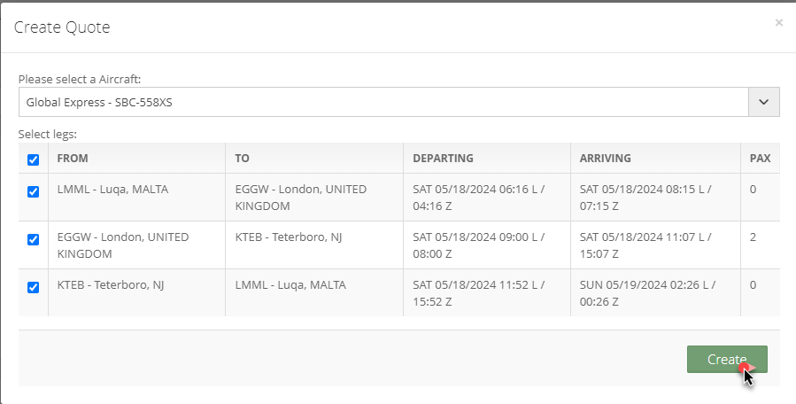This screenshot has height=404, width=796.
Task: Select the TO column header
Action: point(242,158)
